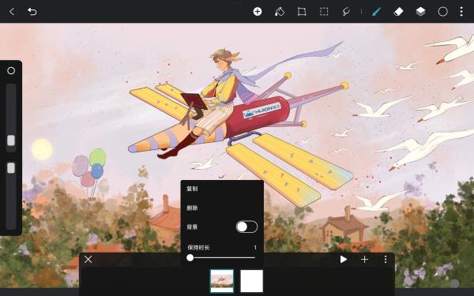Select the paint bucket fill tool
Image resolution: width=474 pixels, height=296 pixels.
point(280,12)
